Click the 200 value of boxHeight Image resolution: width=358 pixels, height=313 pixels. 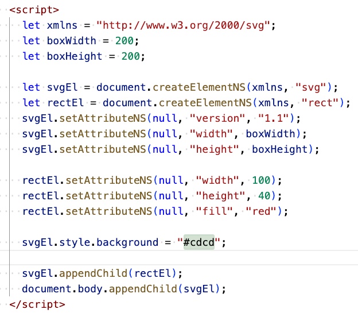coord(131,56)
